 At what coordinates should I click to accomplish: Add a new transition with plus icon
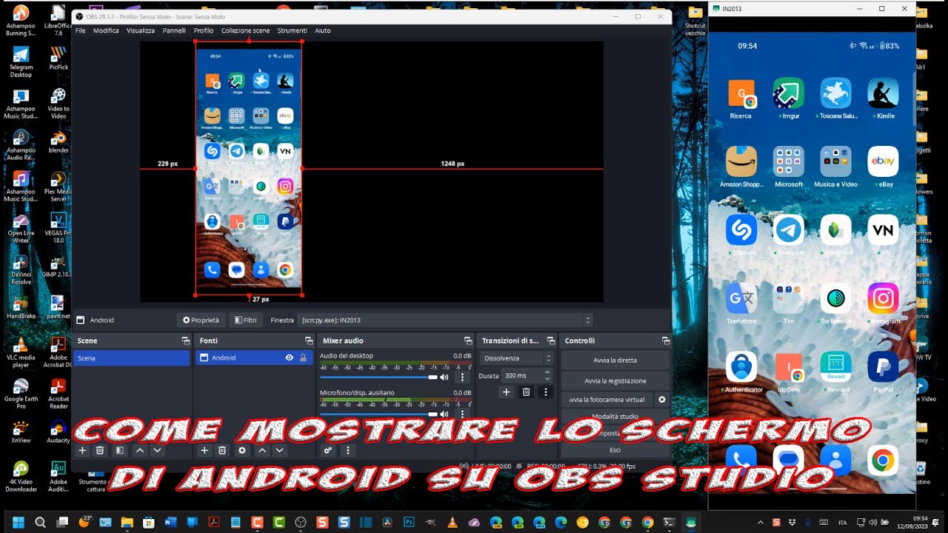507,392
